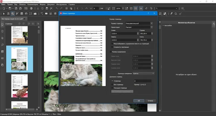Click the Save document icon
This screenshot has width=216, height=116.
pos(16,9)
